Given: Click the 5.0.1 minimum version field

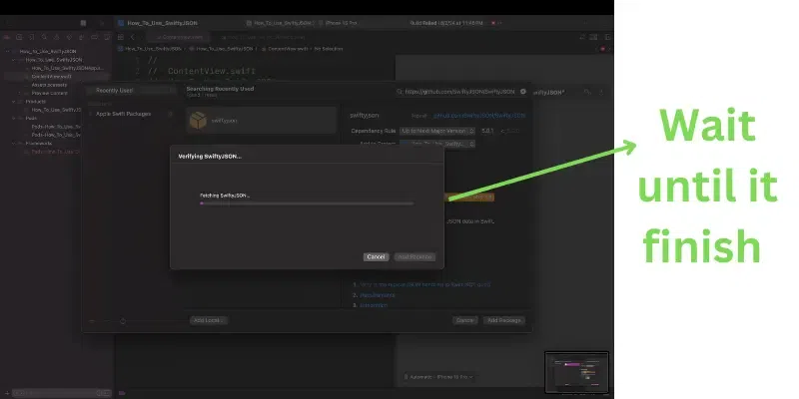Looking at the screenshot, I should pos(487,131).
